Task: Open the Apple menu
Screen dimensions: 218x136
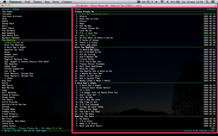Action: pos(5,2)
